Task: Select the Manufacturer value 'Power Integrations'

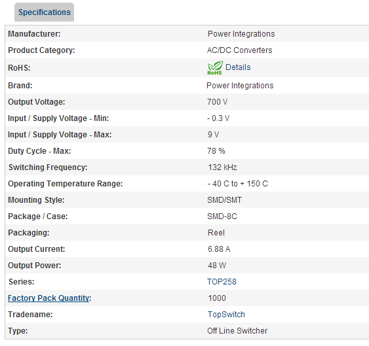Action: click(241, 34)
